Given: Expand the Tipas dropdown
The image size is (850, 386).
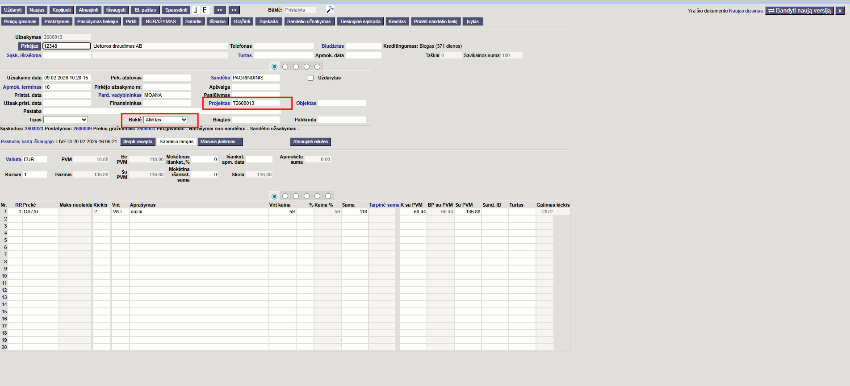Looking at the screenshot, I should coord(66,120).
